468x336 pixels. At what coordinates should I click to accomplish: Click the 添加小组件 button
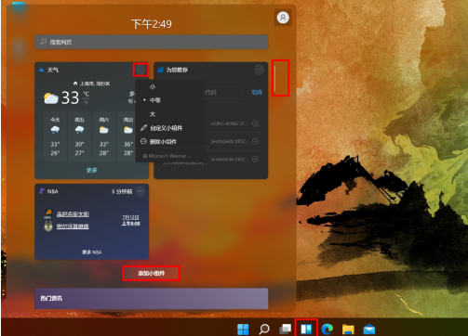point(152,273)
